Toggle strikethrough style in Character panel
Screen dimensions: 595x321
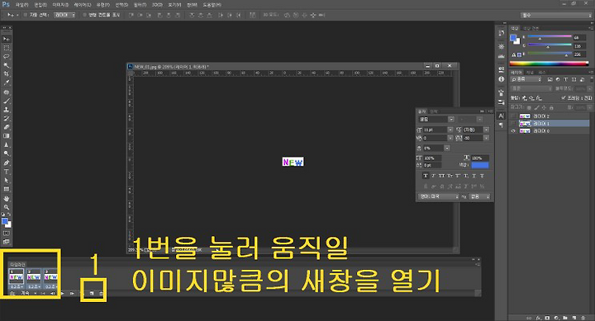[x=482, y=176]
